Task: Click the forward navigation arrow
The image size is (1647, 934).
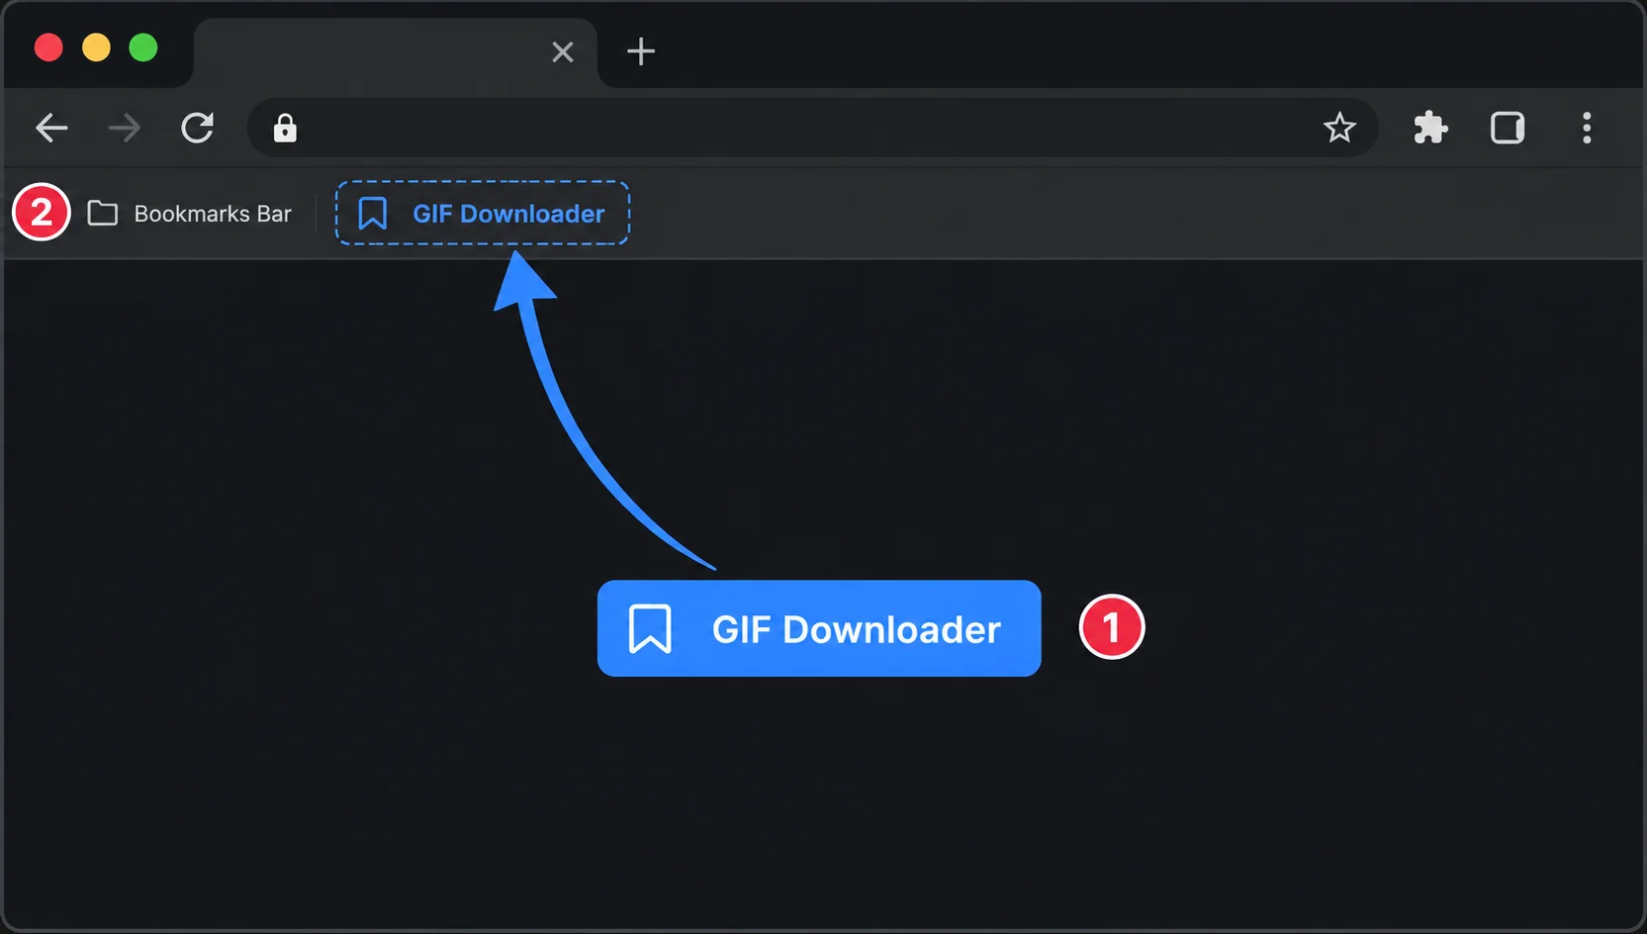Action: tap(125, 128)
